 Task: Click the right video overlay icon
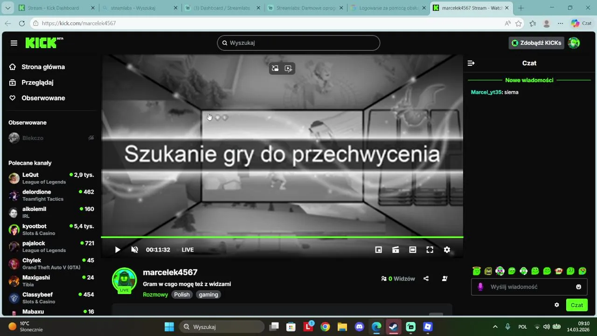(x=289, y=69)
